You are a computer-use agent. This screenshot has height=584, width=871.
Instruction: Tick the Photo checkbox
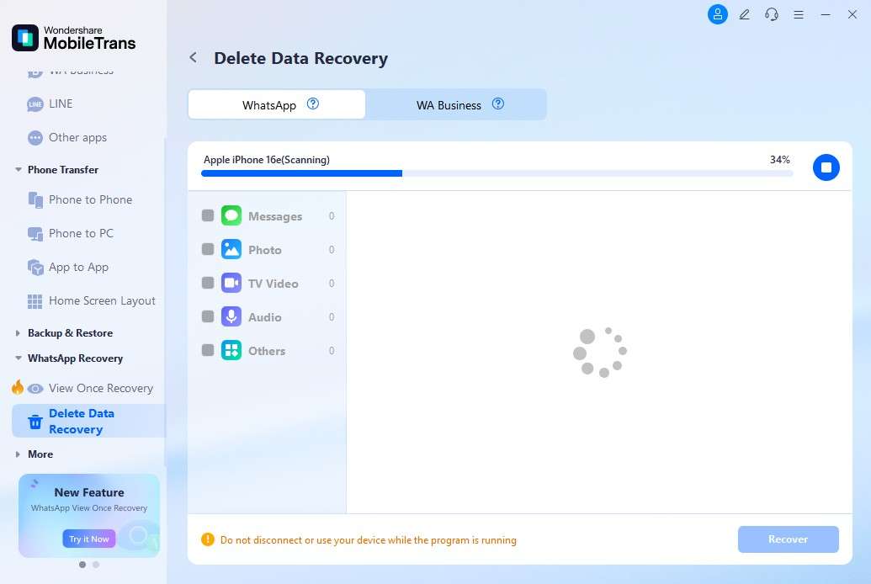click(x=208, y=250)
